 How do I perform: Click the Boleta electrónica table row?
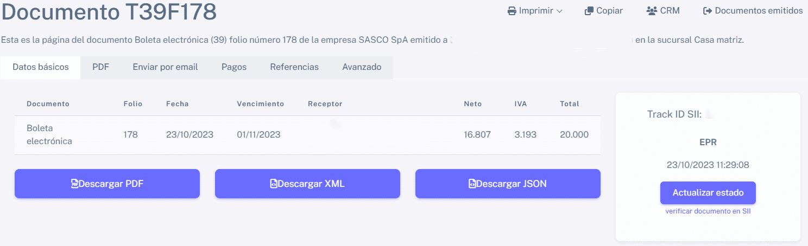307,135
